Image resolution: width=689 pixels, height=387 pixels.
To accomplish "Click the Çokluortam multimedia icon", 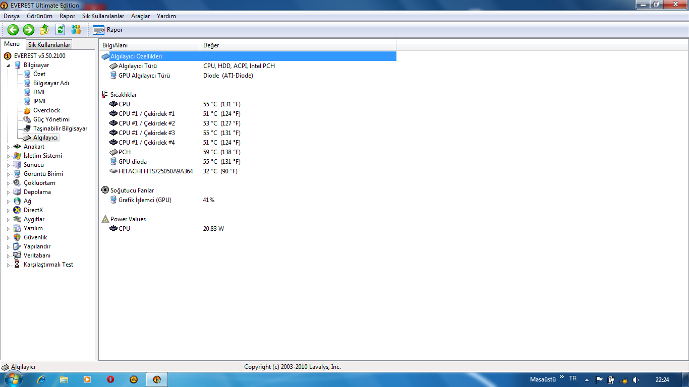I will pyautogui.click(x=17, y=183).
